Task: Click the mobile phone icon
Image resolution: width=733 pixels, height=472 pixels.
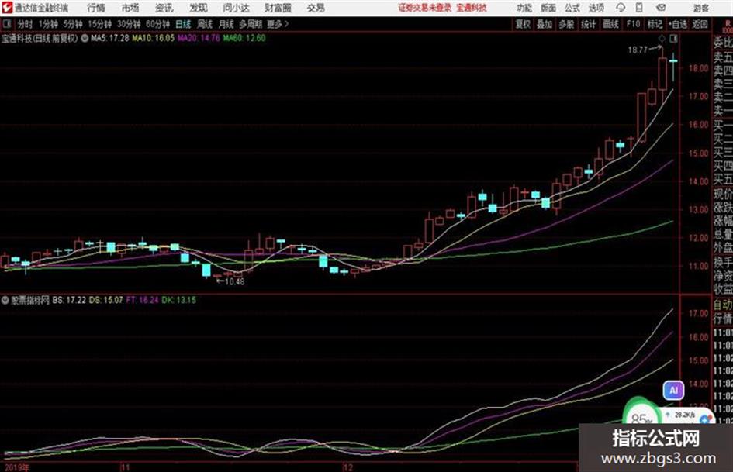Action: pyautogui.click(x=639, y=8)
